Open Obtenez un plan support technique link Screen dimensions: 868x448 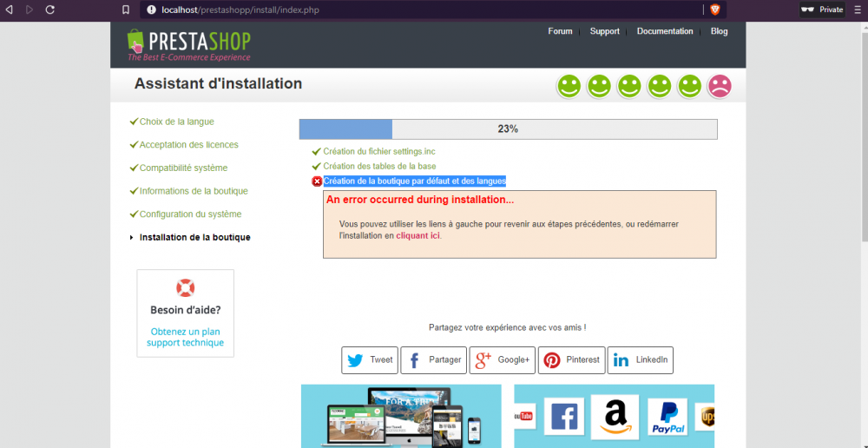click(x=186, y=337)
